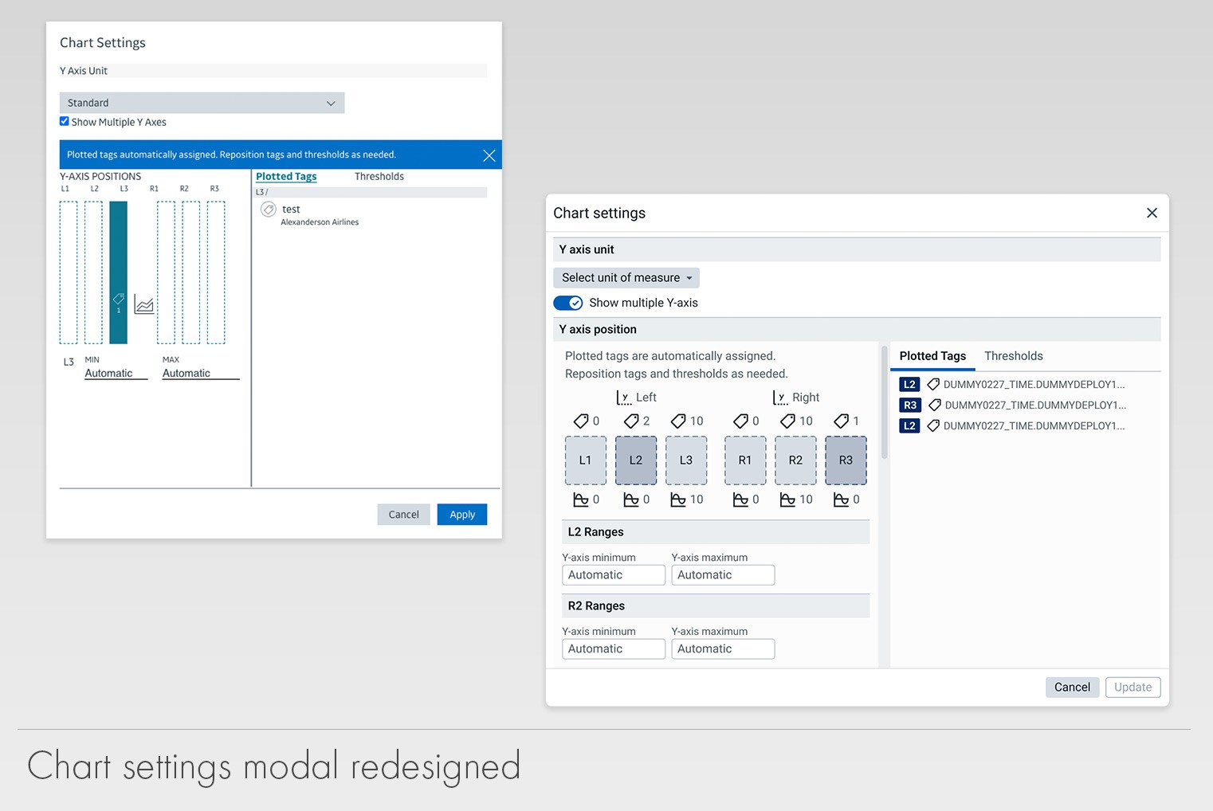The height and width of the screenshot is (811, 1213).
Task: Click the L3 MAX Automatic field
Action: point(201,373)
